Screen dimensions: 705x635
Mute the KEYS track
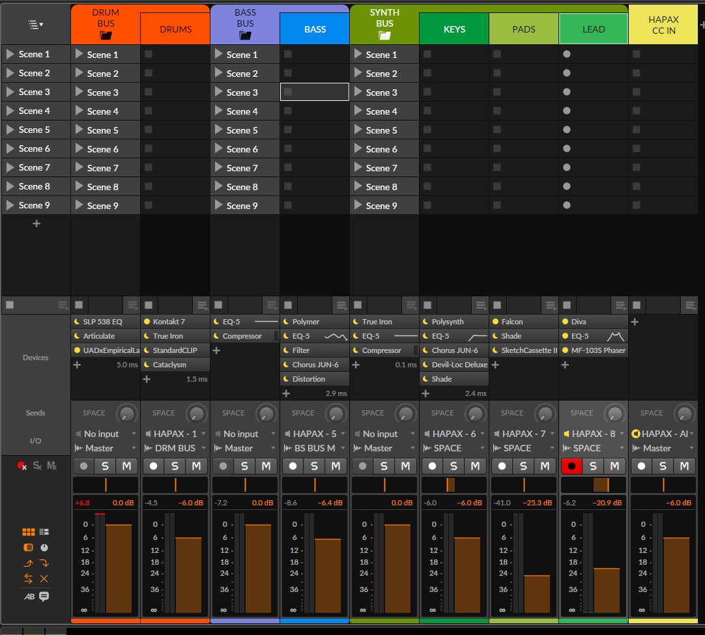tap(475, 466)
